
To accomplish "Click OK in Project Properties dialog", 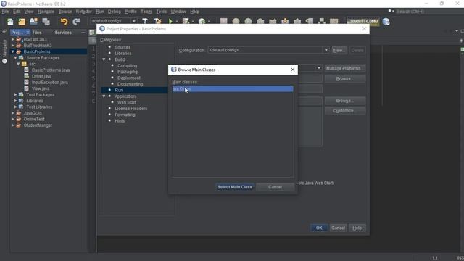I will click(319, 228).
